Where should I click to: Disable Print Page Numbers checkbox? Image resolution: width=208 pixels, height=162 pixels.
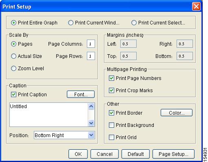tap(111, 78)
